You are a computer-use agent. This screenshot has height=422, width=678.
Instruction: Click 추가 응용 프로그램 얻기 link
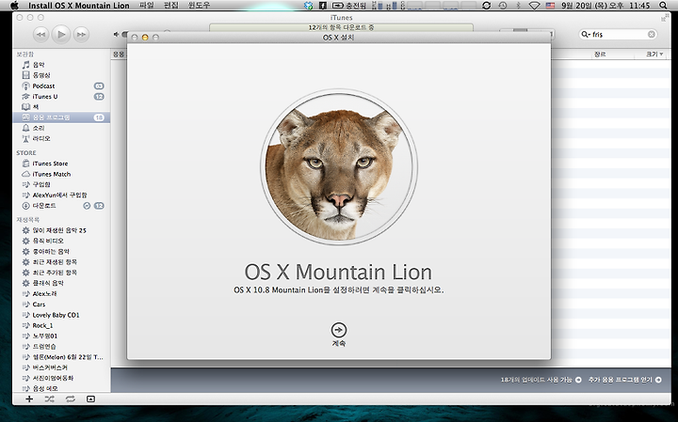[625, 380]
